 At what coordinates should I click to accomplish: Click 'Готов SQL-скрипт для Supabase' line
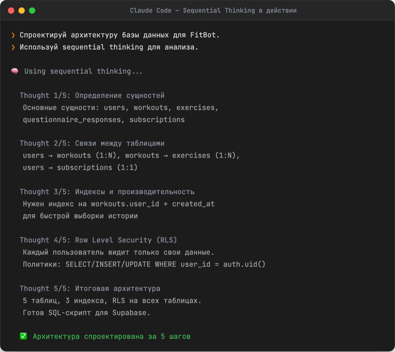[x=86, y=313]
